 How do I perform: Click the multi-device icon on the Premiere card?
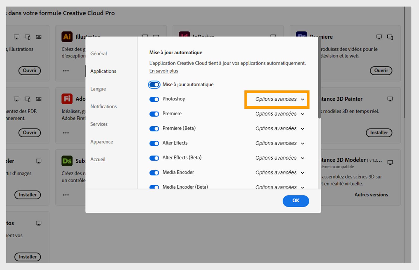point(390,37)
